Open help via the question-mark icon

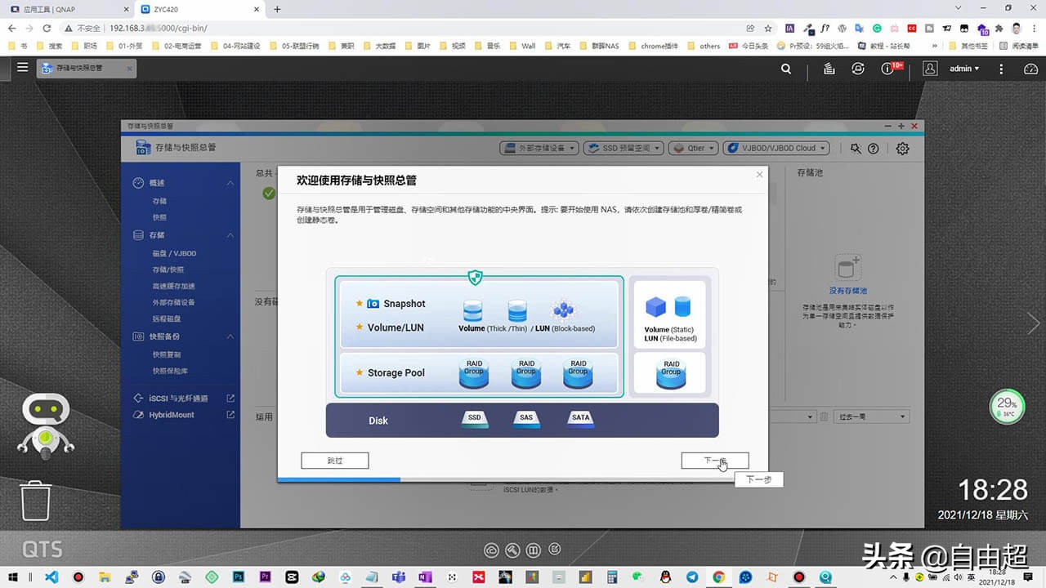874,148
